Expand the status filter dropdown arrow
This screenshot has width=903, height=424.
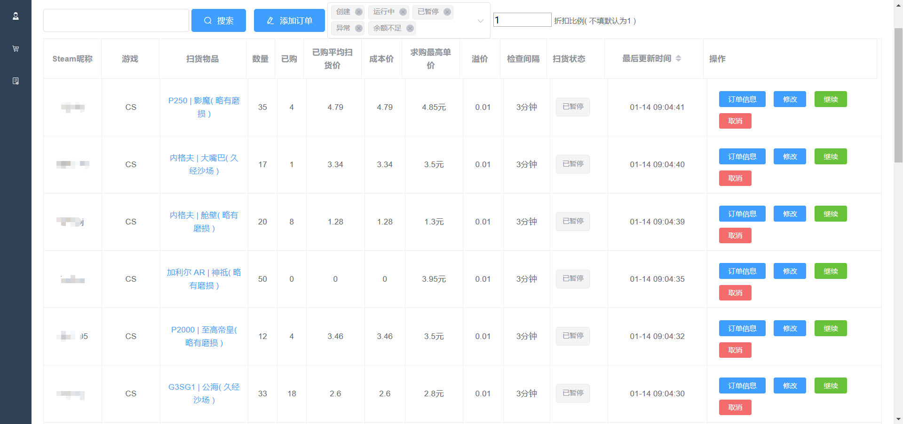481,21
